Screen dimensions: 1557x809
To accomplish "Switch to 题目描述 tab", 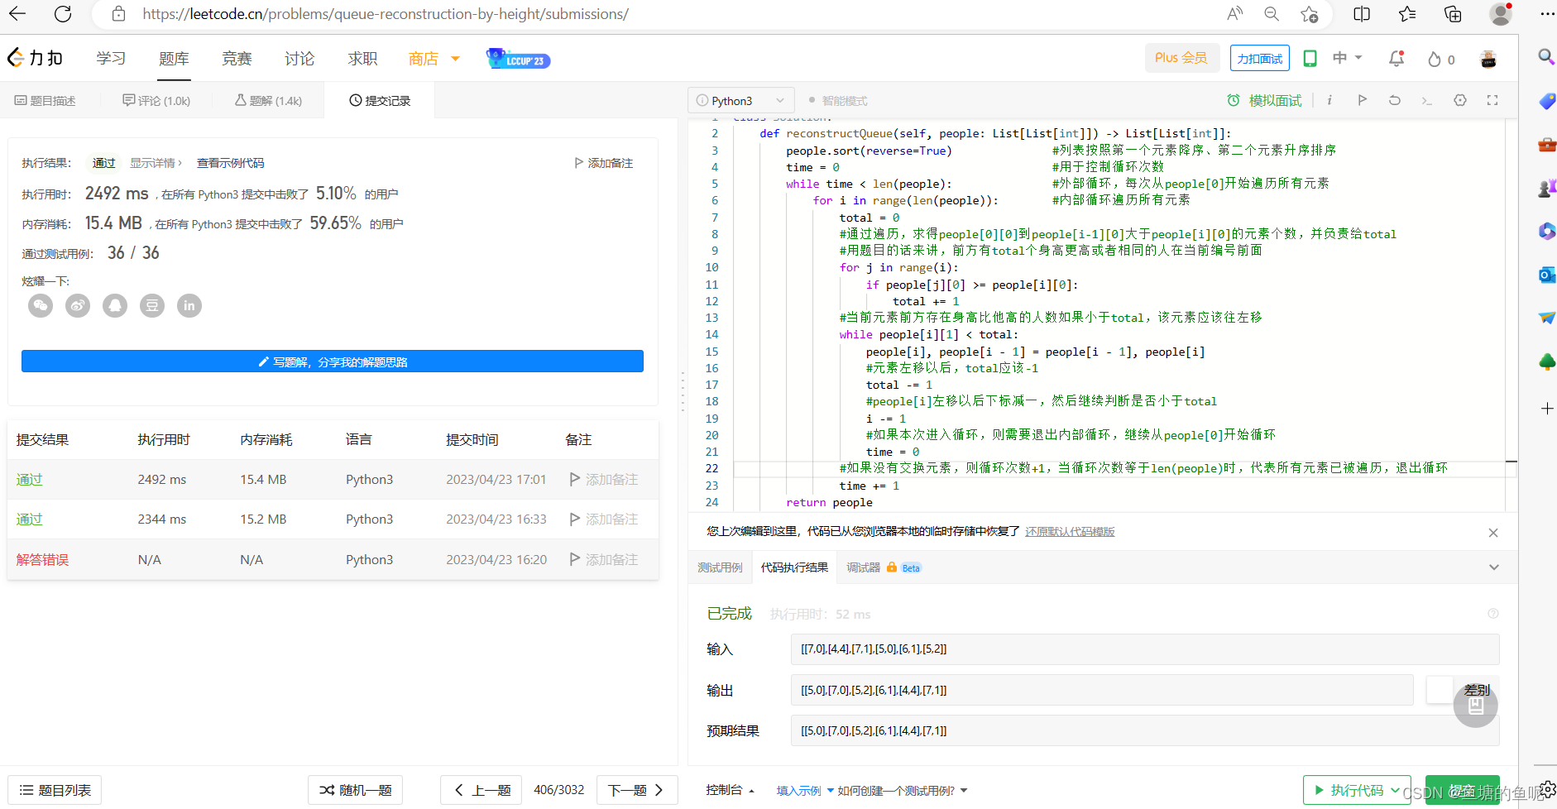I will (x=45, y=101).
